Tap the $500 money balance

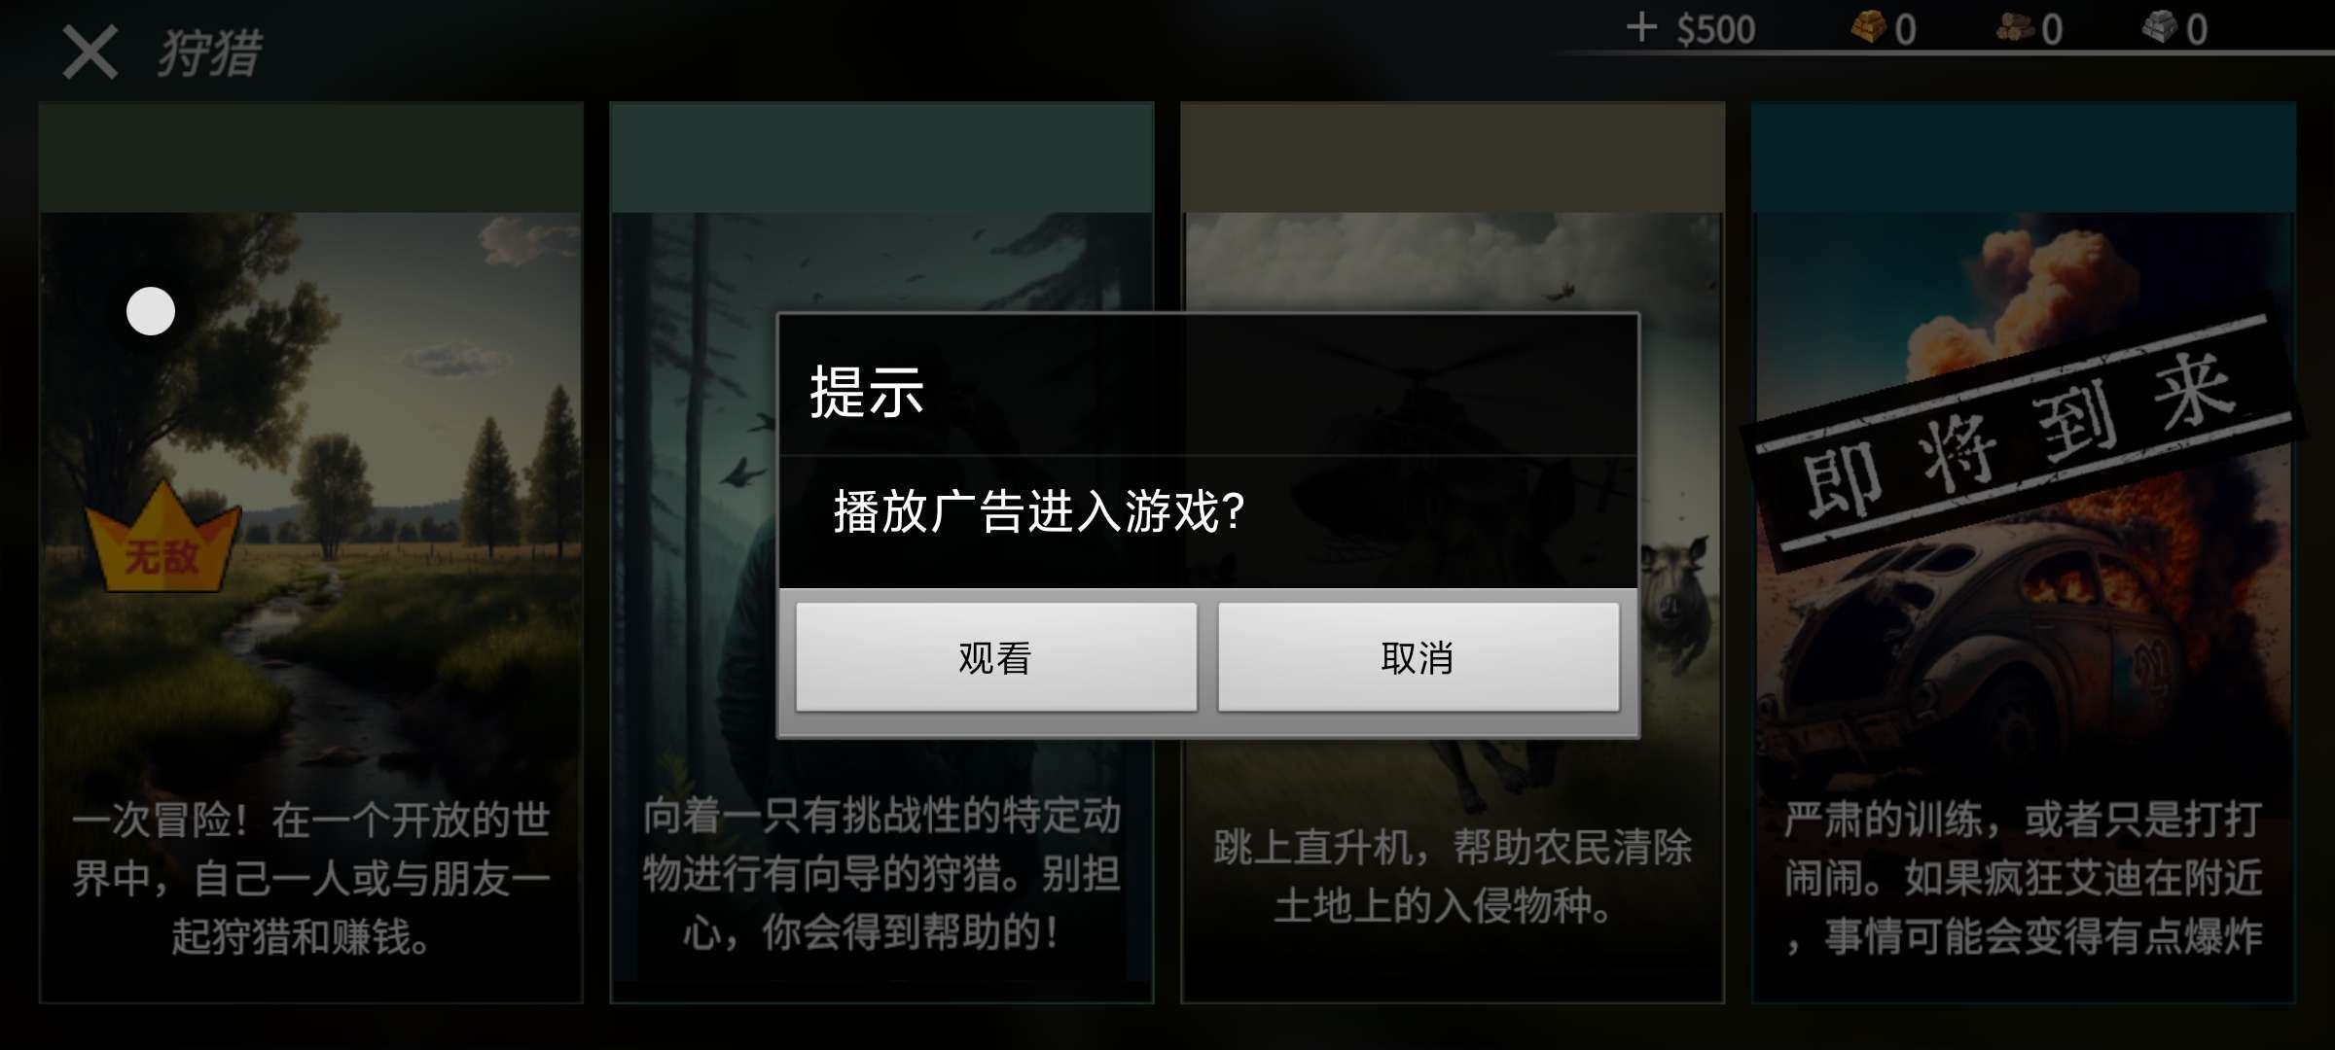click(x=1716, y=29)
